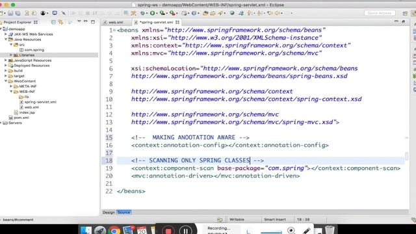
Task: Click the Smart Insert status field
Action: (x=275, y=220)
